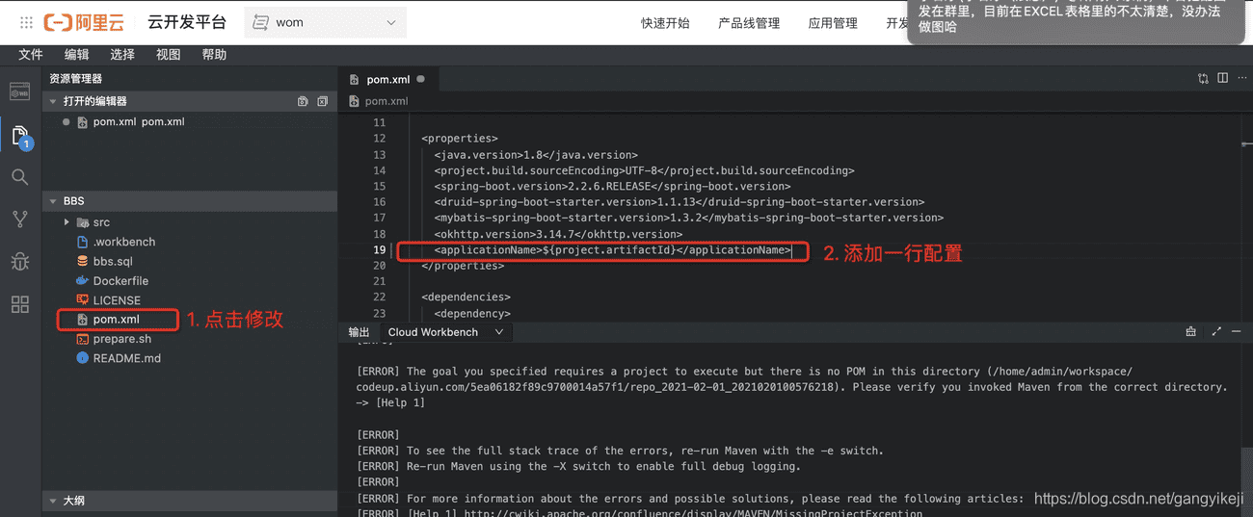This screenshot has height=517, width=1253.
Task: Open the Extensions grid icon
Action: point(19,304)
